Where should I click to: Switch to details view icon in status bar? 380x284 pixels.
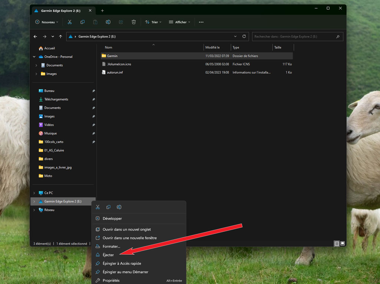point(337,244)
